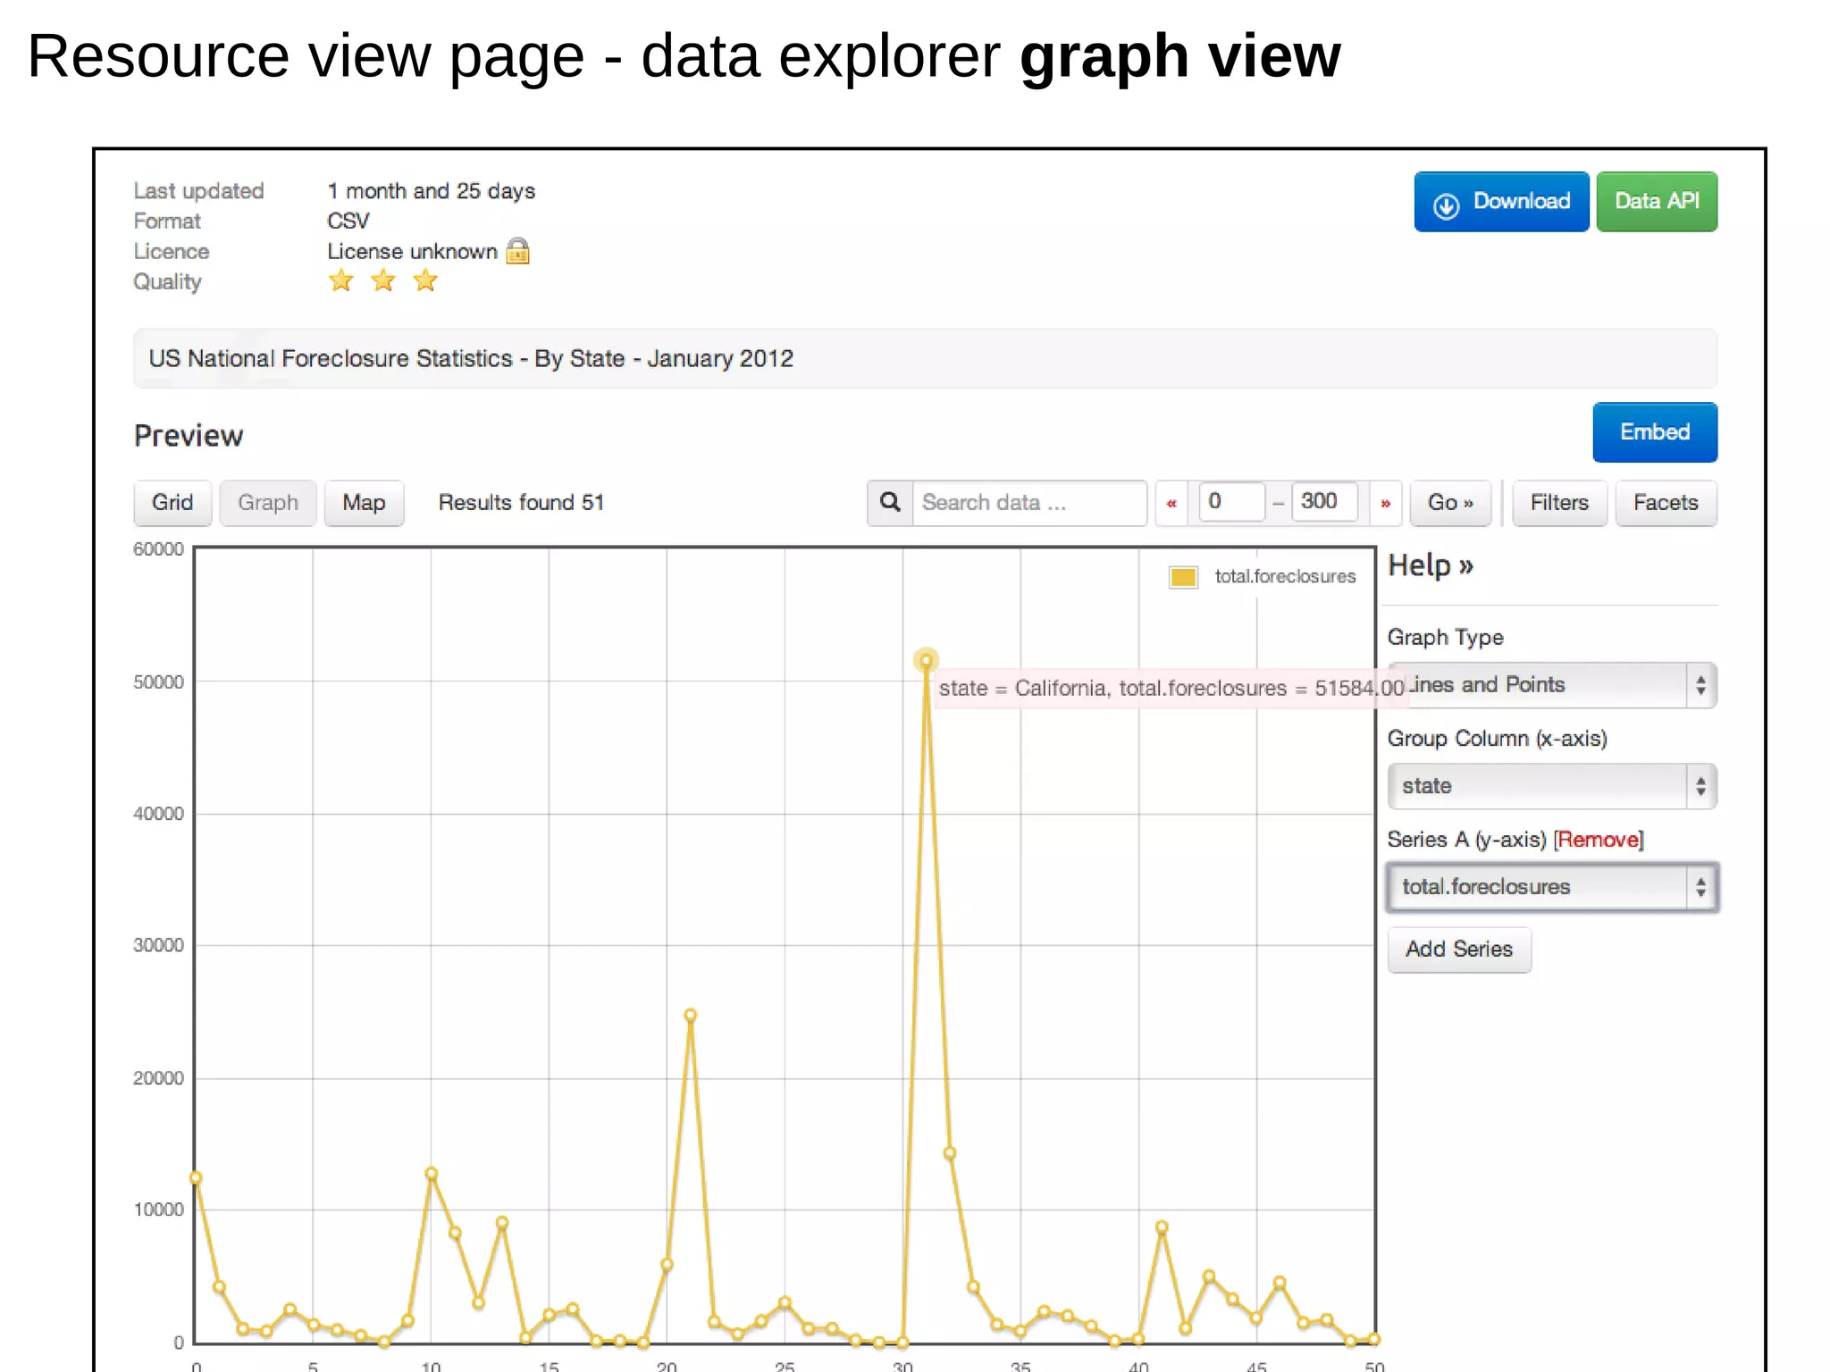Click the license padlock icon
Screen dimensions: 1830x1372
coord(517,251)
